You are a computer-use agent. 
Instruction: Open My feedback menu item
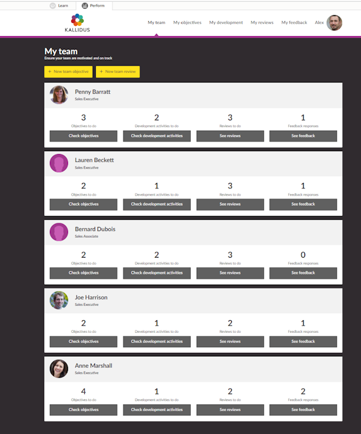click(294, 23)
